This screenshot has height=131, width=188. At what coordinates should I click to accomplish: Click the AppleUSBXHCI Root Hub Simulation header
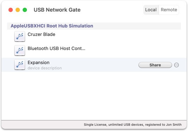94,26
